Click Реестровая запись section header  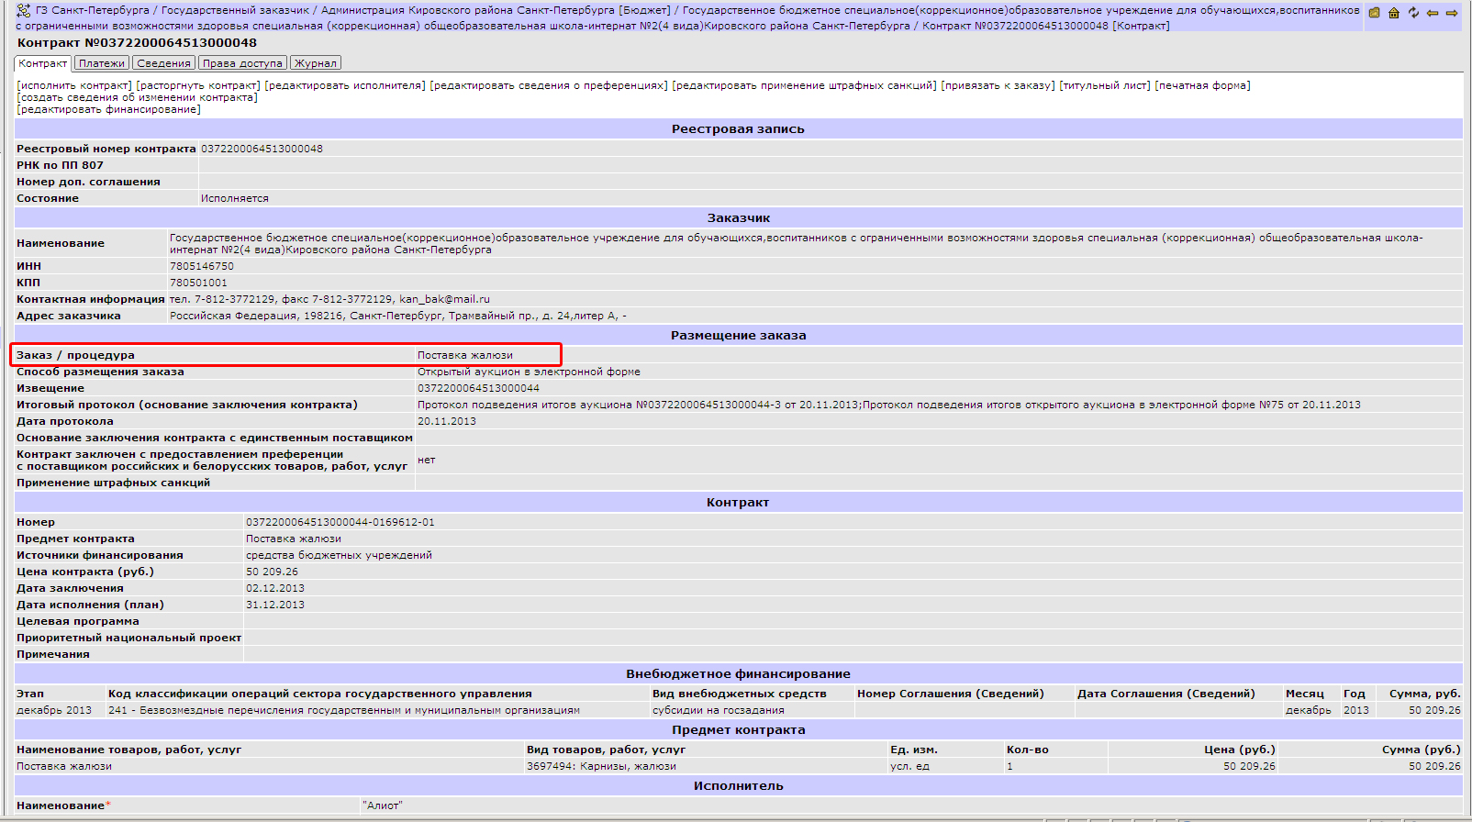point(738,129)
